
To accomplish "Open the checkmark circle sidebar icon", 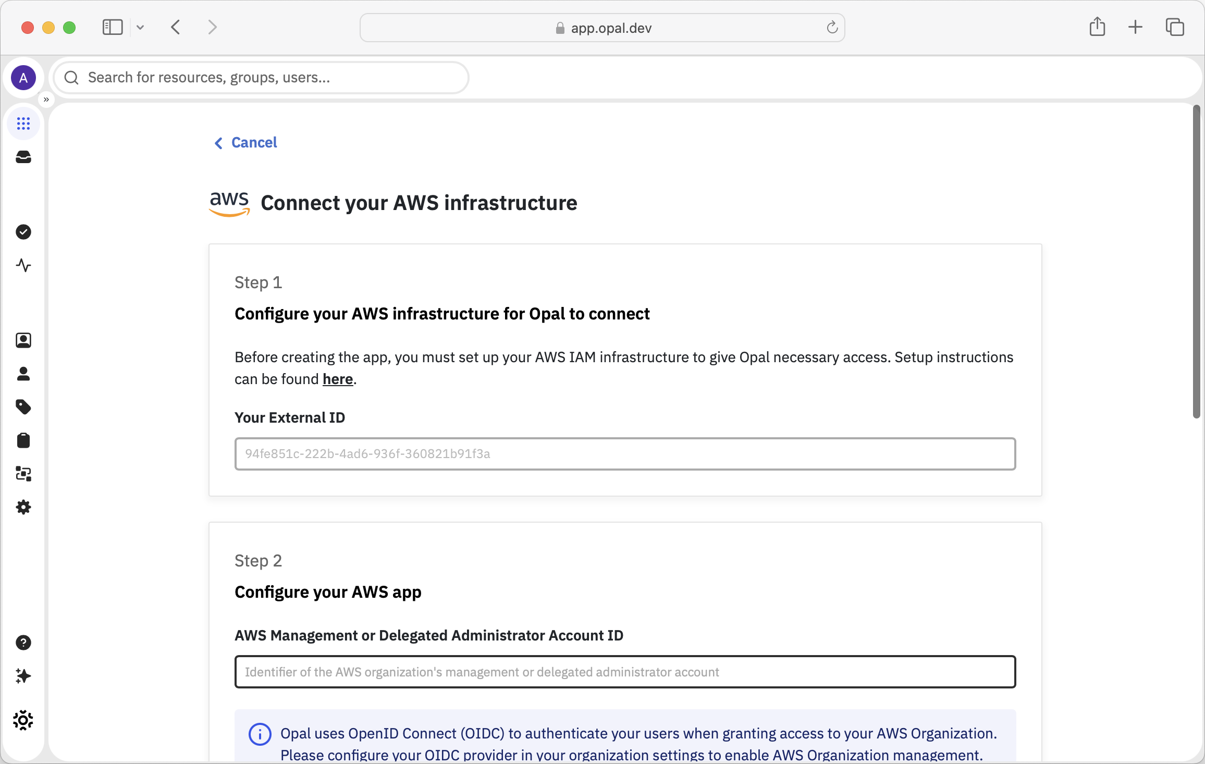I will tap(23, 232).
